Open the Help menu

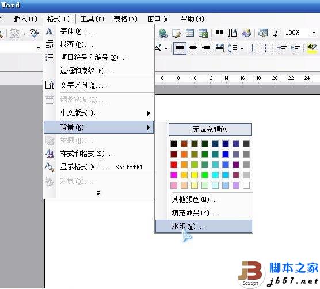tap(192, 19)
